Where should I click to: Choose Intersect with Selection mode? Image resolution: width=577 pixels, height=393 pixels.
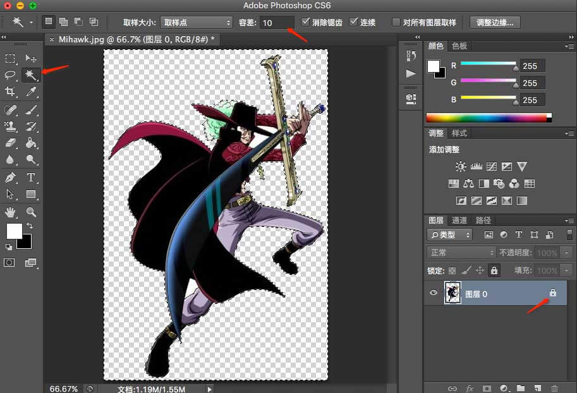pyautogui.click(x=94, y=21)
